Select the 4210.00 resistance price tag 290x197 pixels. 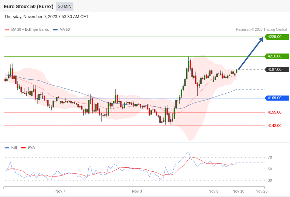point(277,56)
